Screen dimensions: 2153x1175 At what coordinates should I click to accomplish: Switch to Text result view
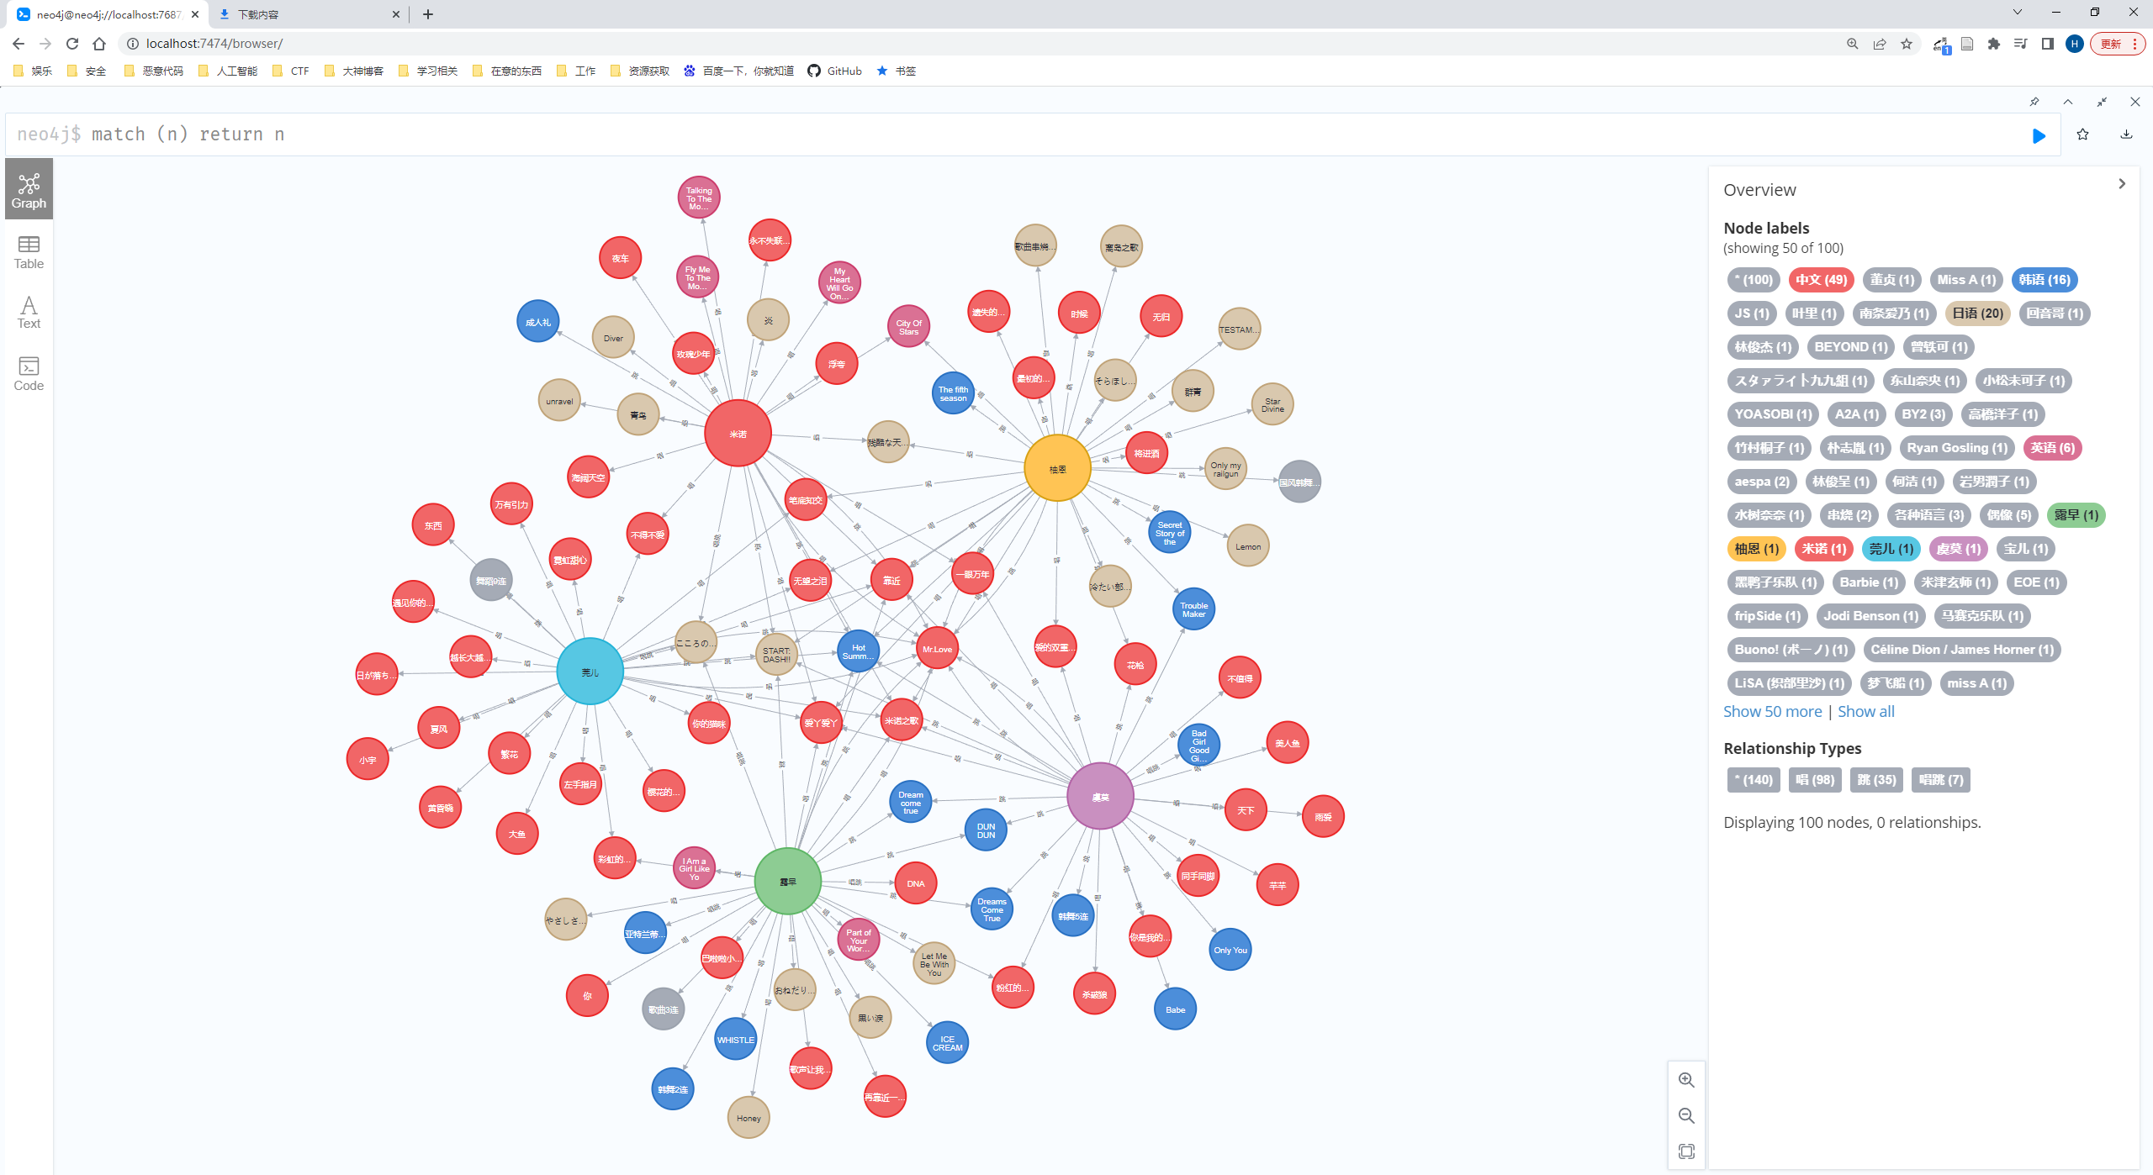tap(29, 312)
